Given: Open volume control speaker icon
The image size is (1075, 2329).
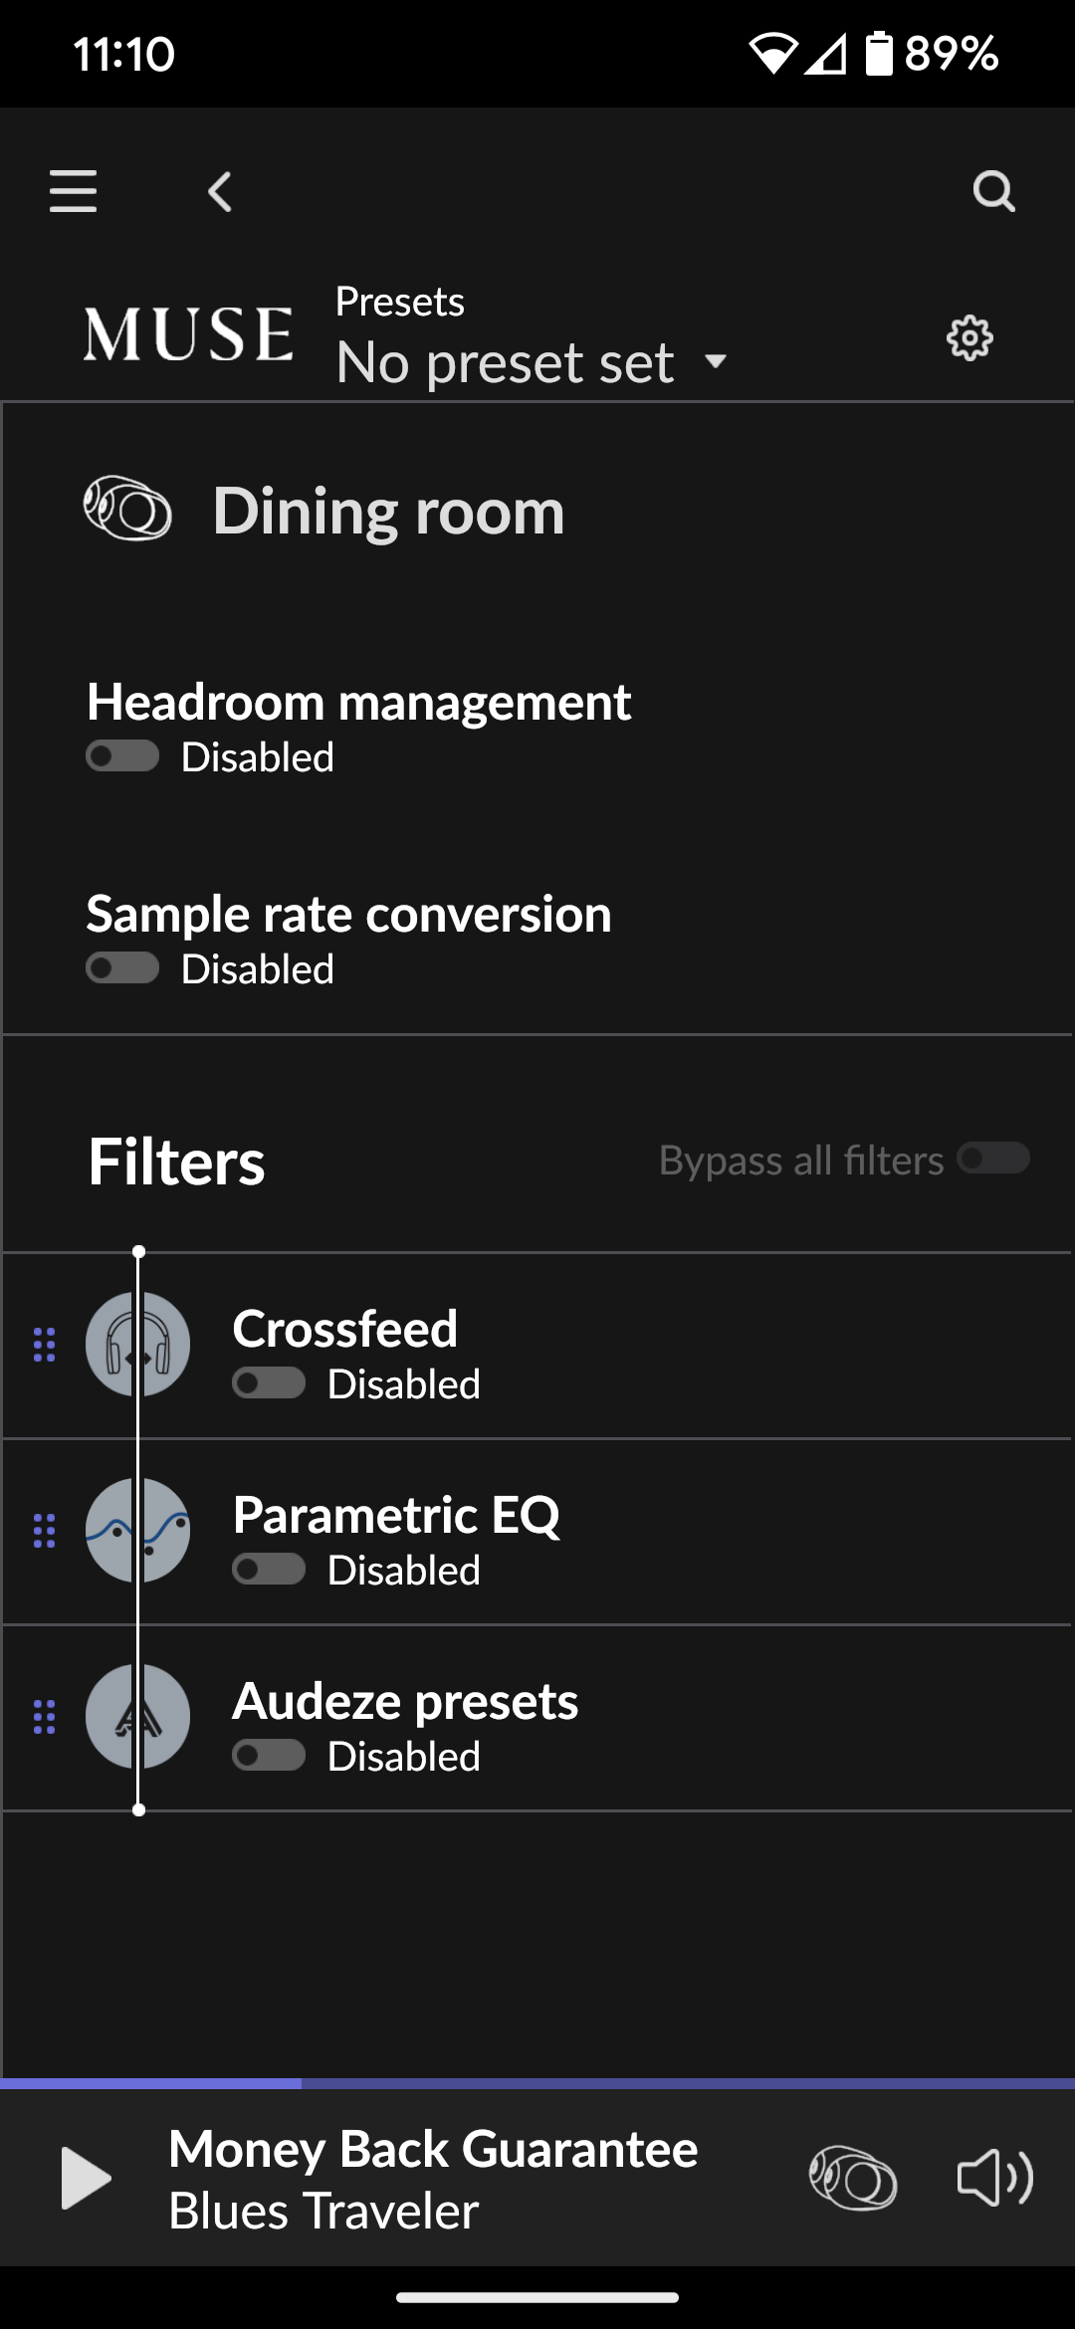Looking at the screenshot, I should tap(994, 2178).
